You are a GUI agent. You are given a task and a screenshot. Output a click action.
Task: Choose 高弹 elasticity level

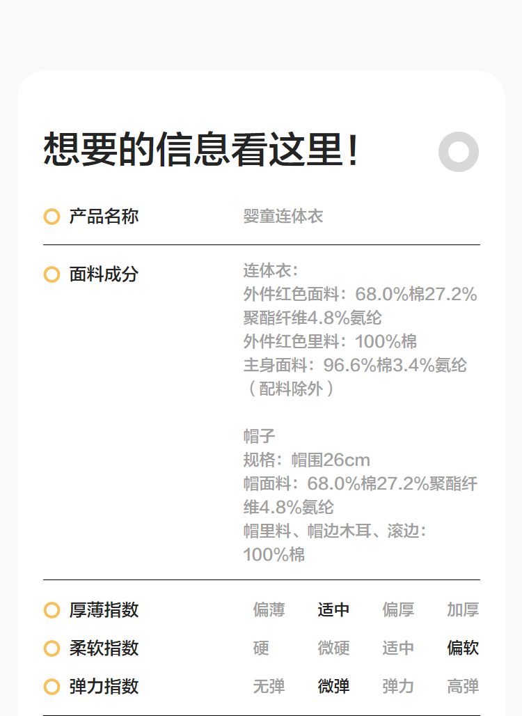pos(463,687)
